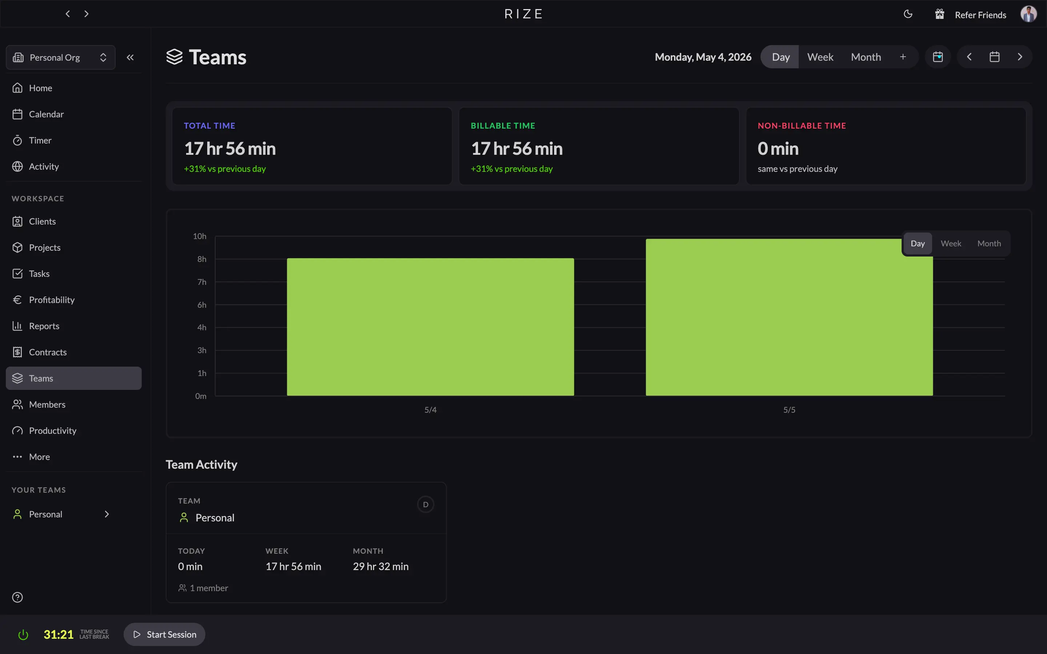Open the Personal Org workspace switcher

coord(61,57)
